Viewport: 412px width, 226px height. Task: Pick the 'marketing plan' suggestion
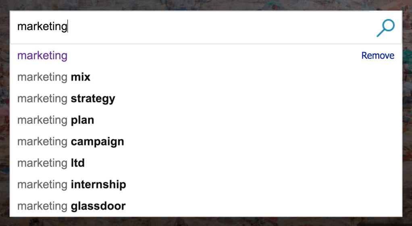coord(56,120)
